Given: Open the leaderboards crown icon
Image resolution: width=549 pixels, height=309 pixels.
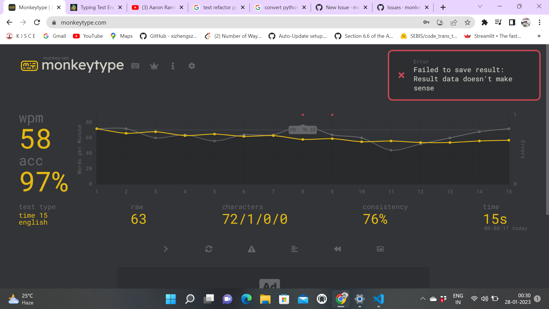Looking at the screenshot, I should click(154, 66).
